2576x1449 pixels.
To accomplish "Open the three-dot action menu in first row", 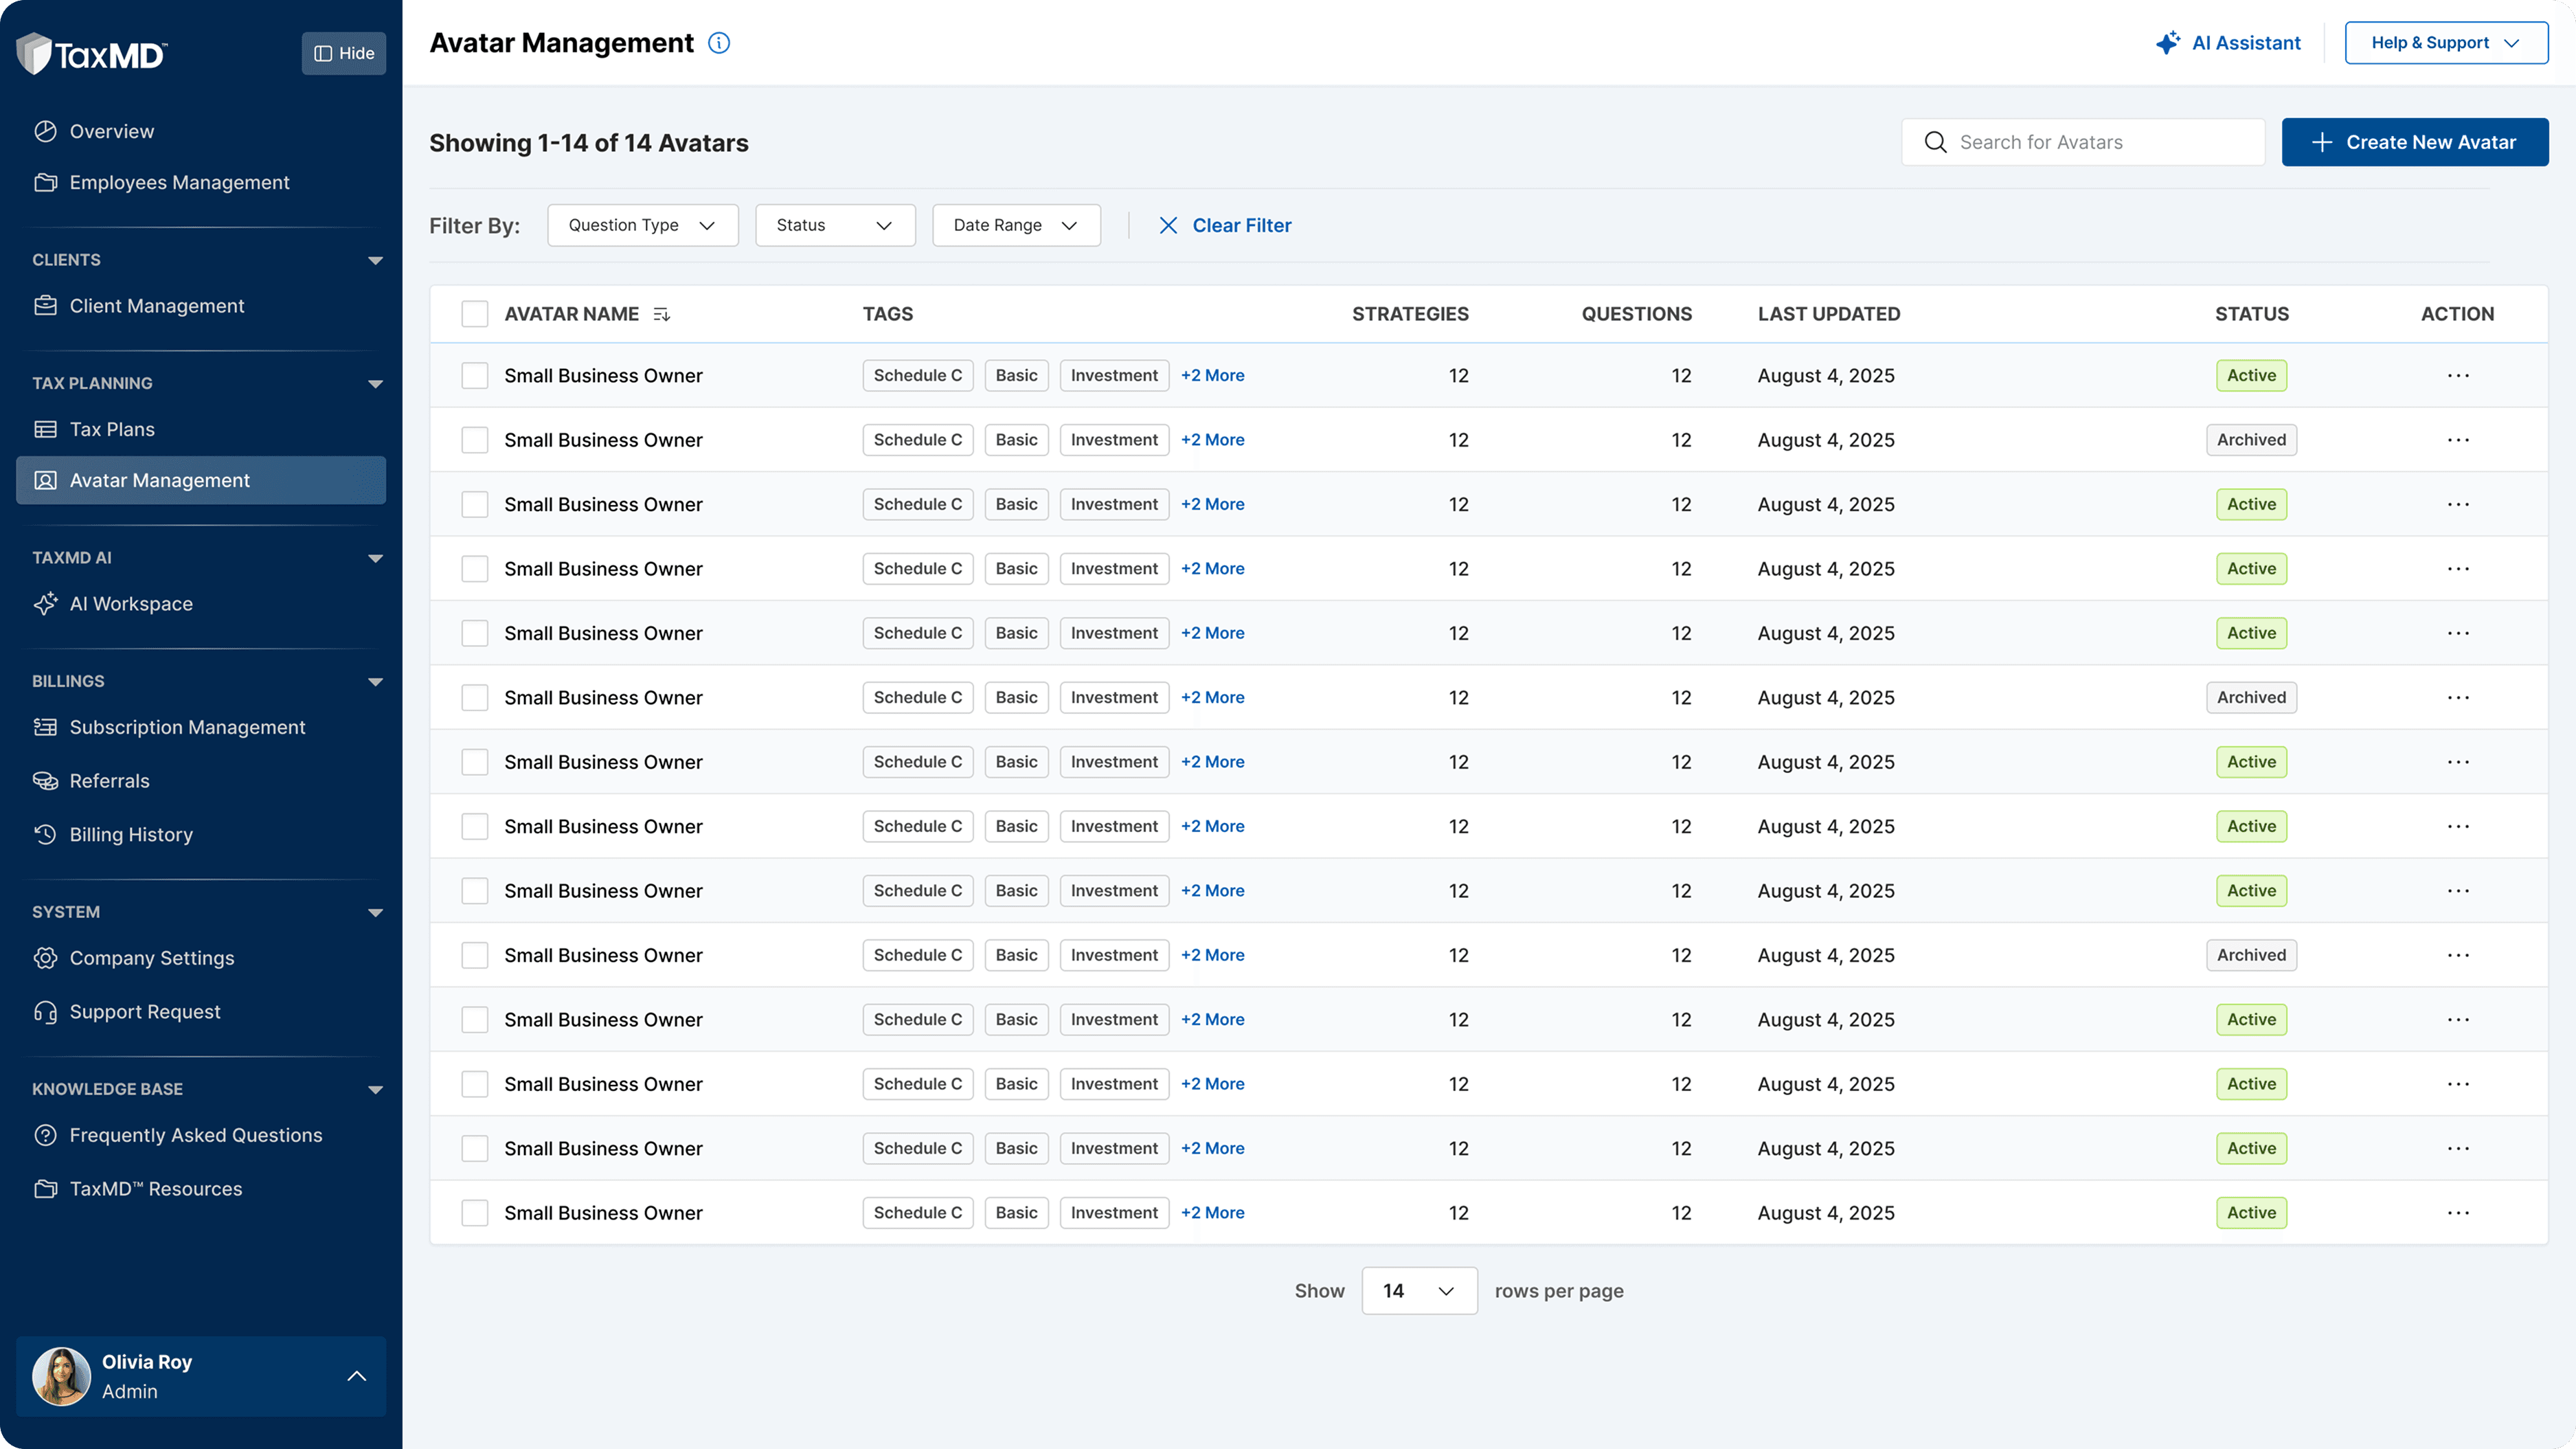I will 2458,376.
